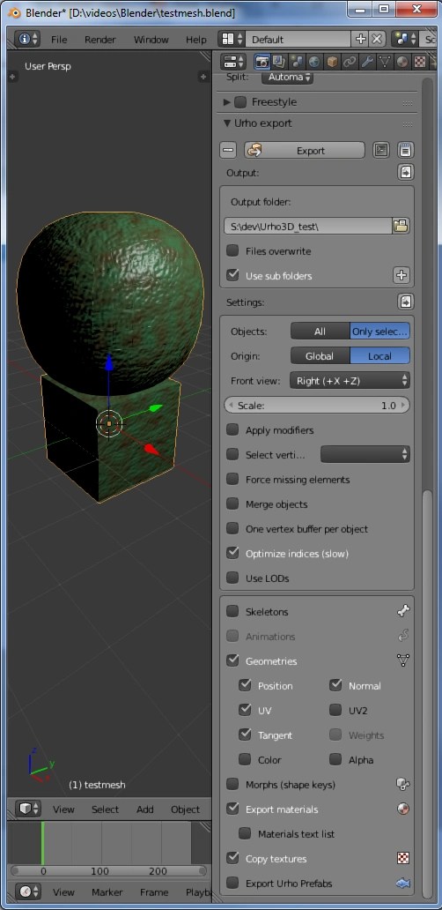Expand the Freestyle panel
442x910 pixels.
[x=227, y=102]
